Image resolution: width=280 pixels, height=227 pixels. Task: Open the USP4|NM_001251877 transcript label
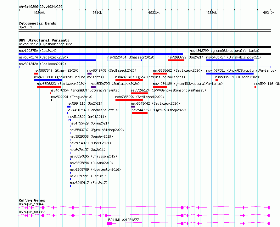tap(123, 220)
